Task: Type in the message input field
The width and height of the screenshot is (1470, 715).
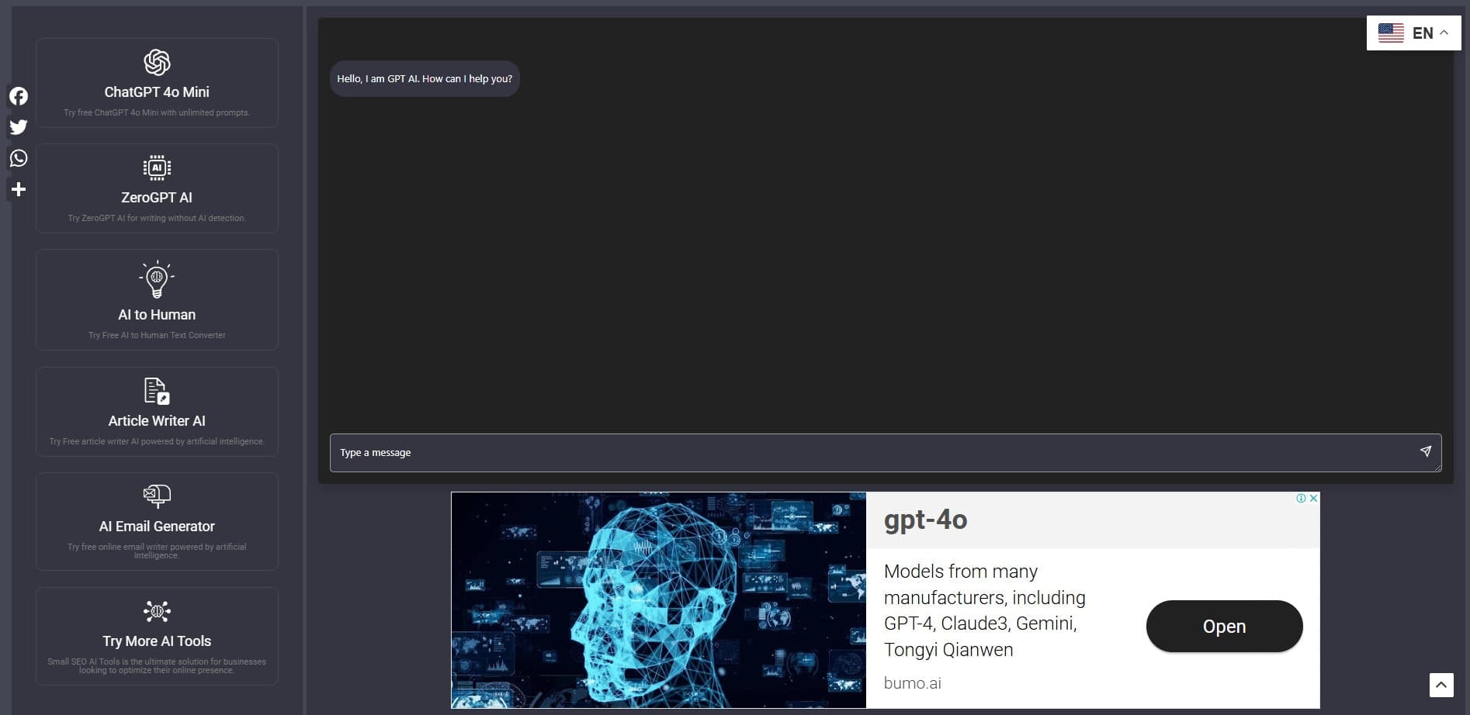Action: coord(869,453)
